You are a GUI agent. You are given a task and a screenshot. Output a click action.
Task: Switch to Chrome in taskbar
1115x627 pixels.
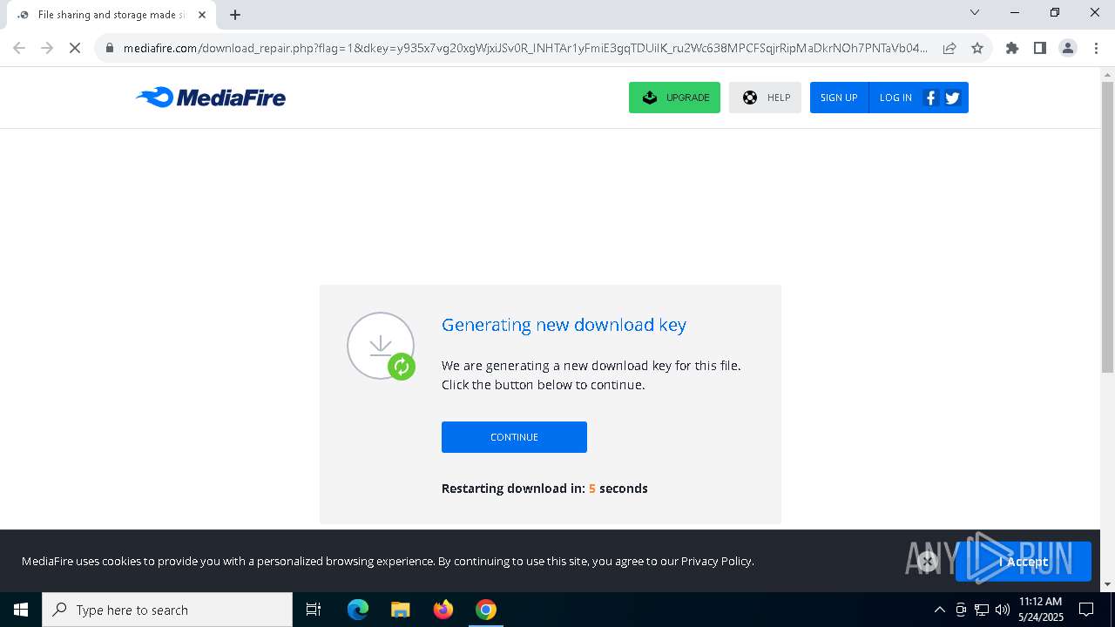pyautogui.click(x=486, y=610)
